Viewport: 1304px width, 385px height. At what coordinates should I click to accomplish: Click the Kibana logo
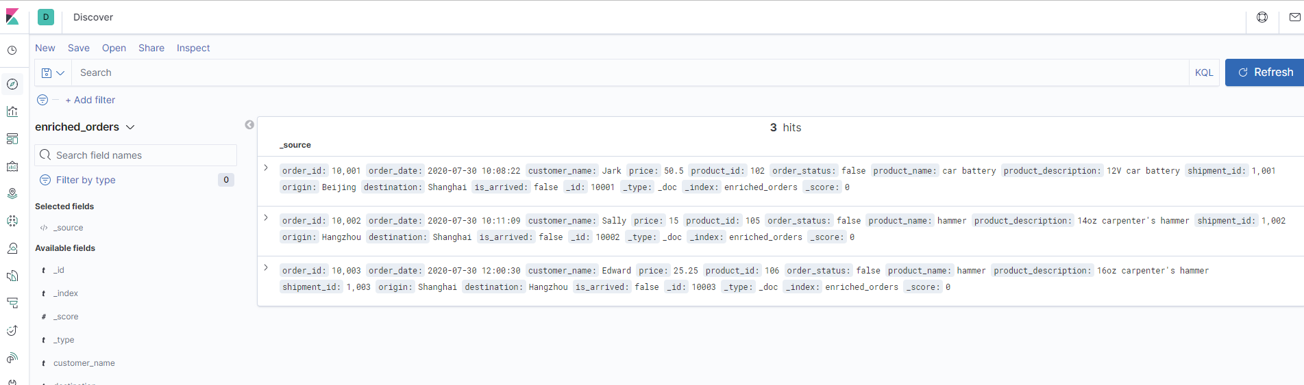[x=12, y=17]
